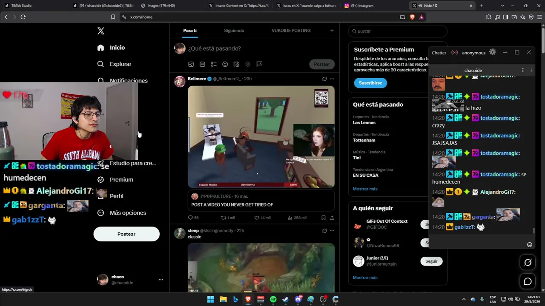
Task: Open Chatterino settings gear
Action: [493, 52]
